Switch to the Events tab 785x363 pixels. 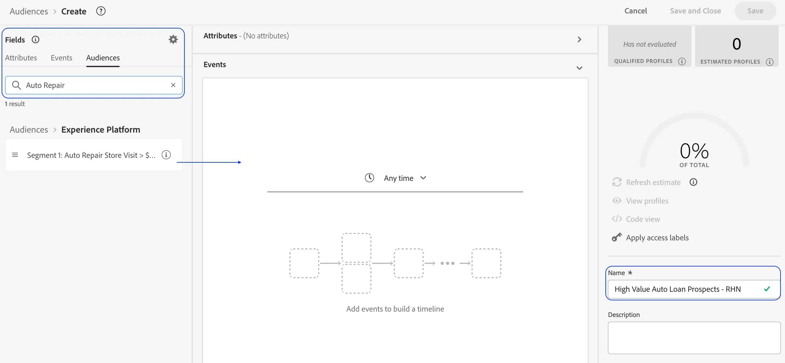point(61,58)
